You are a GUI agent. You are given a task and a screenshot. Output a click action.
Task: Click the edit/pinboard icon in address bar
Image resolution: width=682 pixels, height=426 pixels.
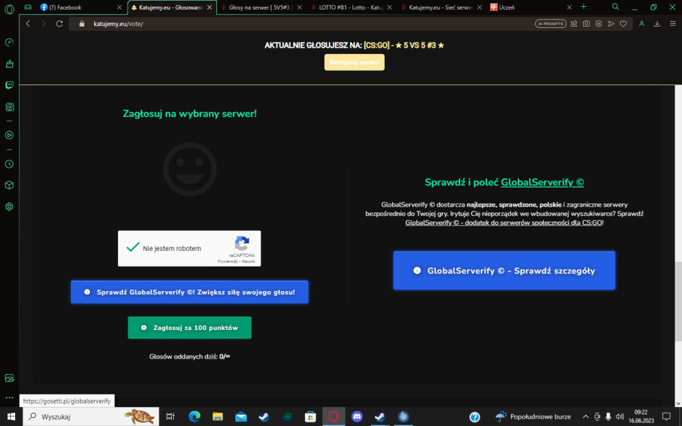click(574, 23)
